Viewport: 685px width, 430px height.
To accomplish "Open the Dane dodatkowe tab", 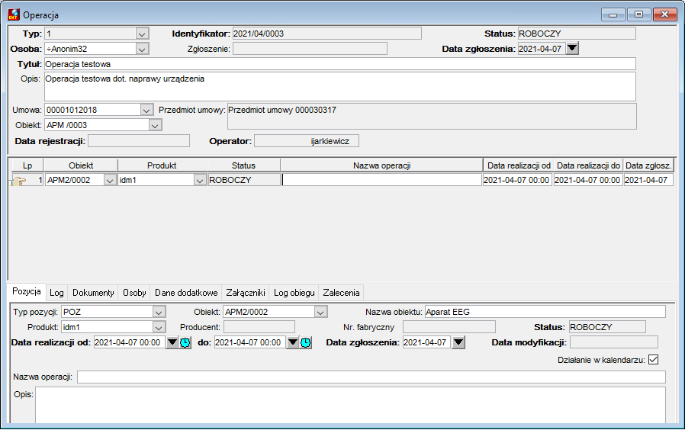I will click(186, 293).
